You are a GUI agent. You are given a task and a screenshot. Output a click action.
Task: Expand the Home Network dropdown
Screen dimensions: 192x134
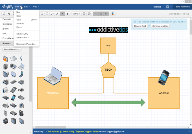pos(12,49)
